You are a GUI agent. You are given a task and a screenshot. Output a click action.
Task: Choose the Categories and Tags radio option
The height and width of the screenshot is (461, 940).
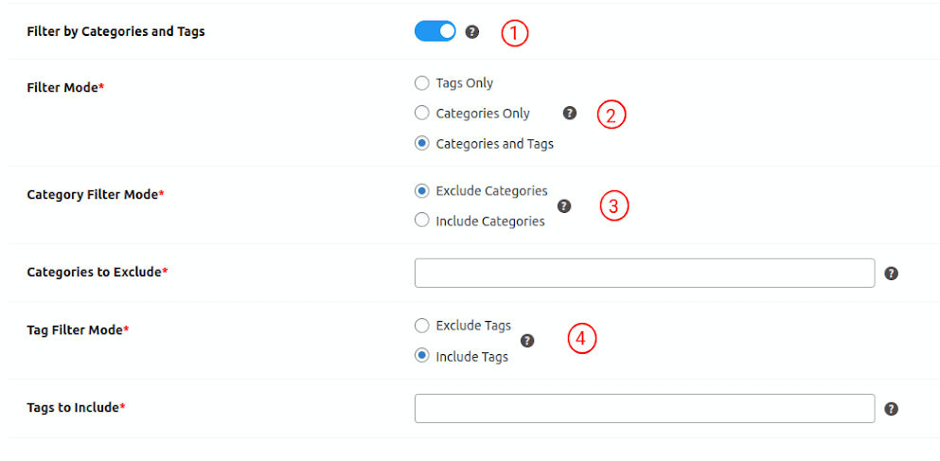[422, 144]
